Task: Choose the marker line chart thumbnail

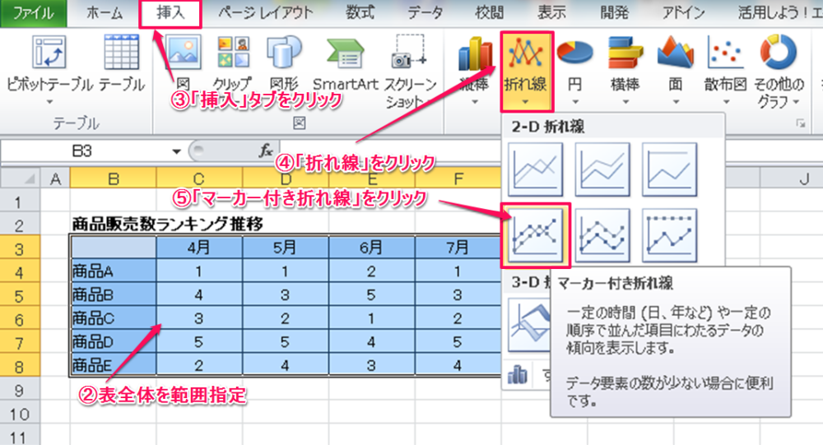Action: point(535,235)
